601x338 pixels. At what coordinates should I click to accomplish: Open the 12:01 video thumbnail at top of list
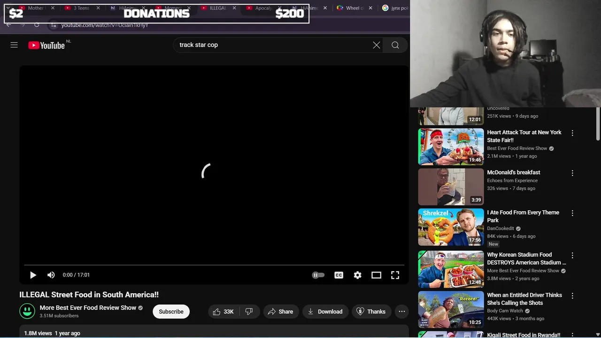451,116
